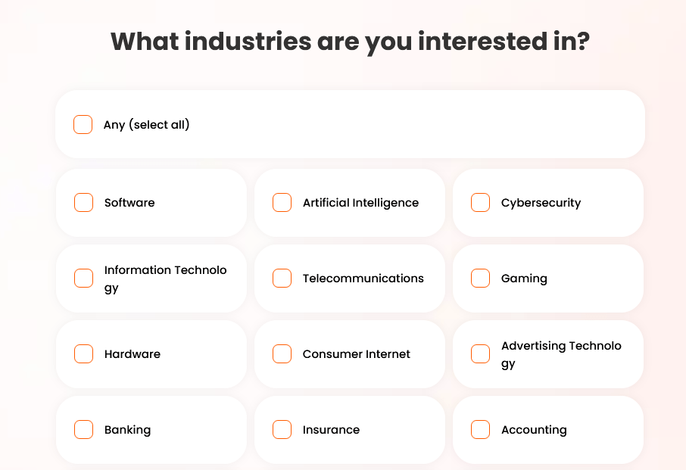Check Advertising Technology option

click(480, 353)
